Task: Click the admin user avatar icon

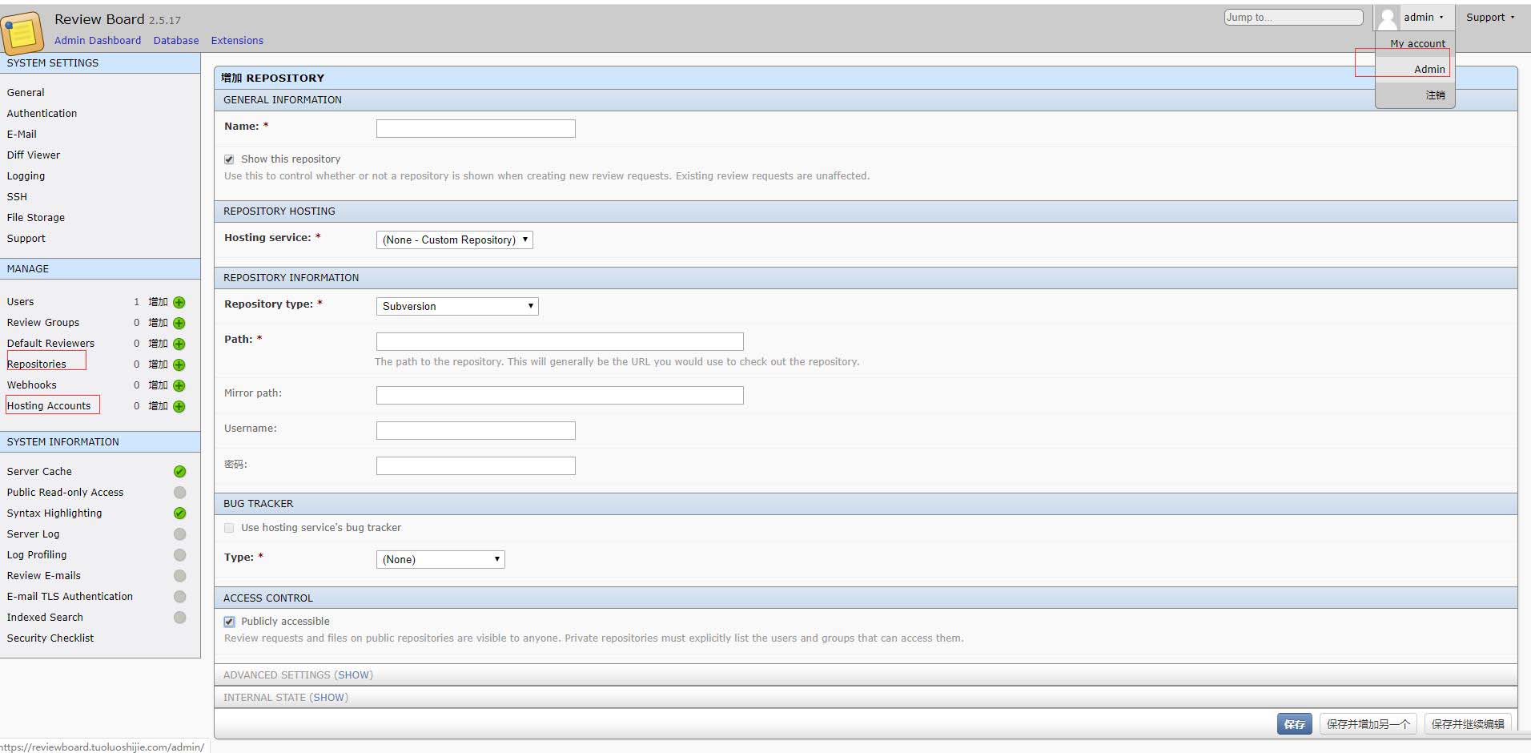Action: [x=1388, y=18]
